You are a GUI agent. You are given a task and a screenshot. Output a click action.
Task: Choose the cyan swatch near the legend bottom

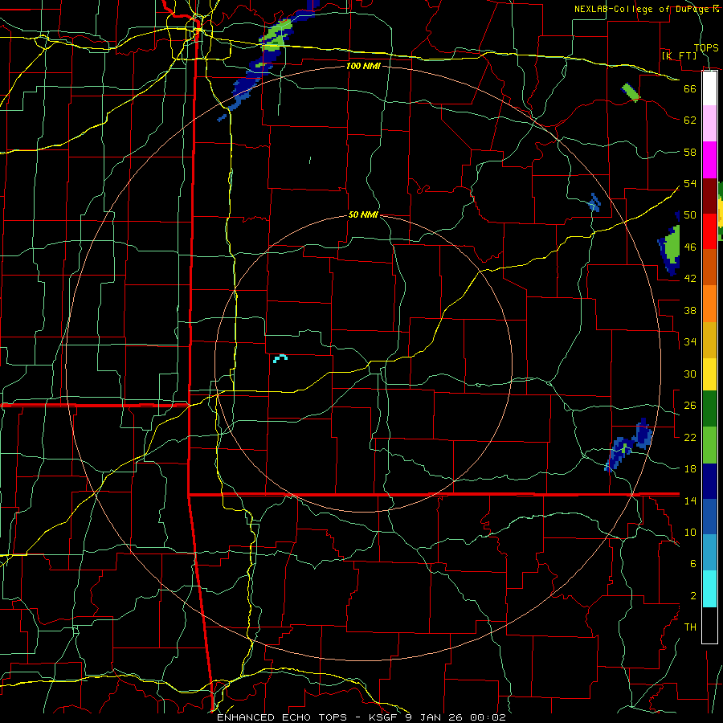point(709,589)
